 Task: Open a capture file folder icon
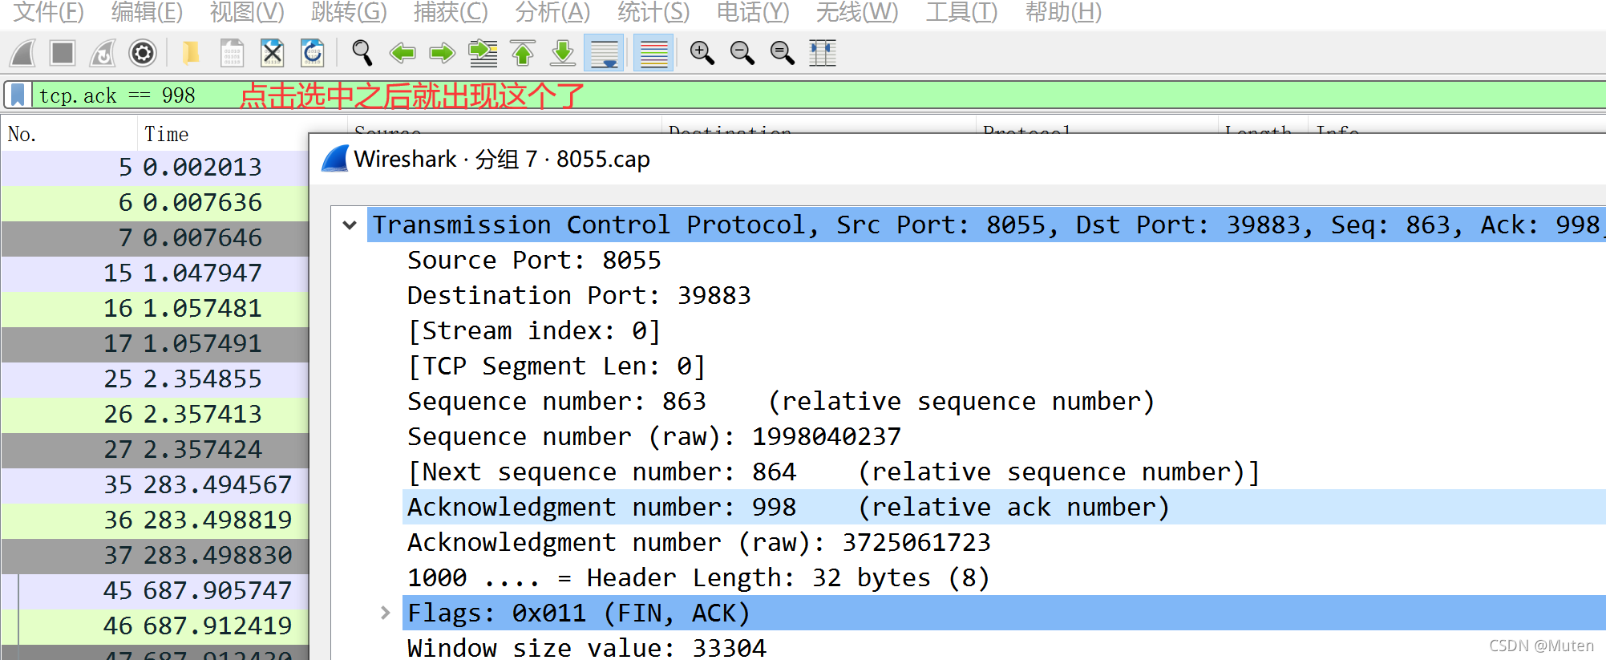[x=191, y=54]
